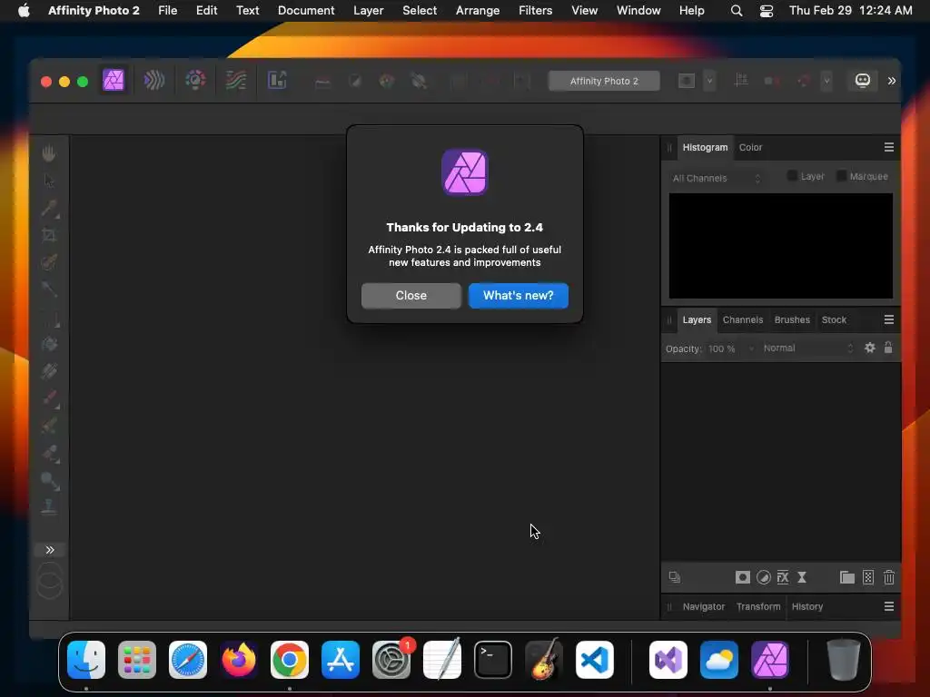Close the update dialog
This screenshot has width=930, height=697.
coord(411,295)
